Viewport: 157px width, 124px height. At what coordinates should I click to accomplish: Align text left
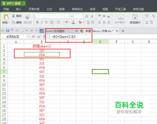[x=100, y=22]
